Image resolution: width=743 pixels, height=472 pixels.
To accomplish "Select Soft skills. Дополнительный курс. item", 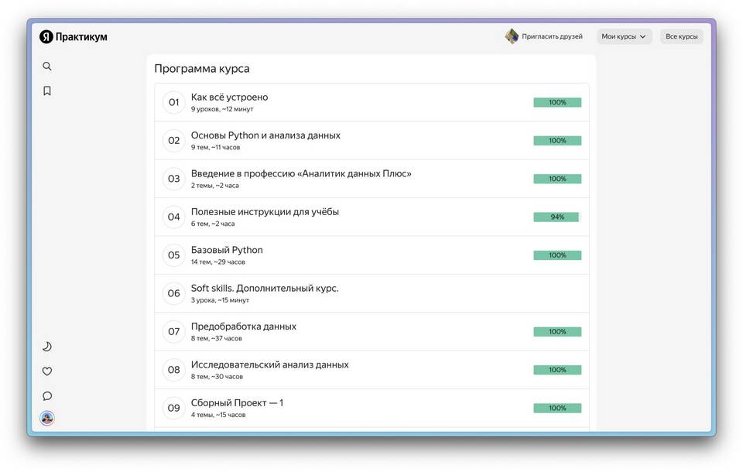I will (x=265, y=289).
